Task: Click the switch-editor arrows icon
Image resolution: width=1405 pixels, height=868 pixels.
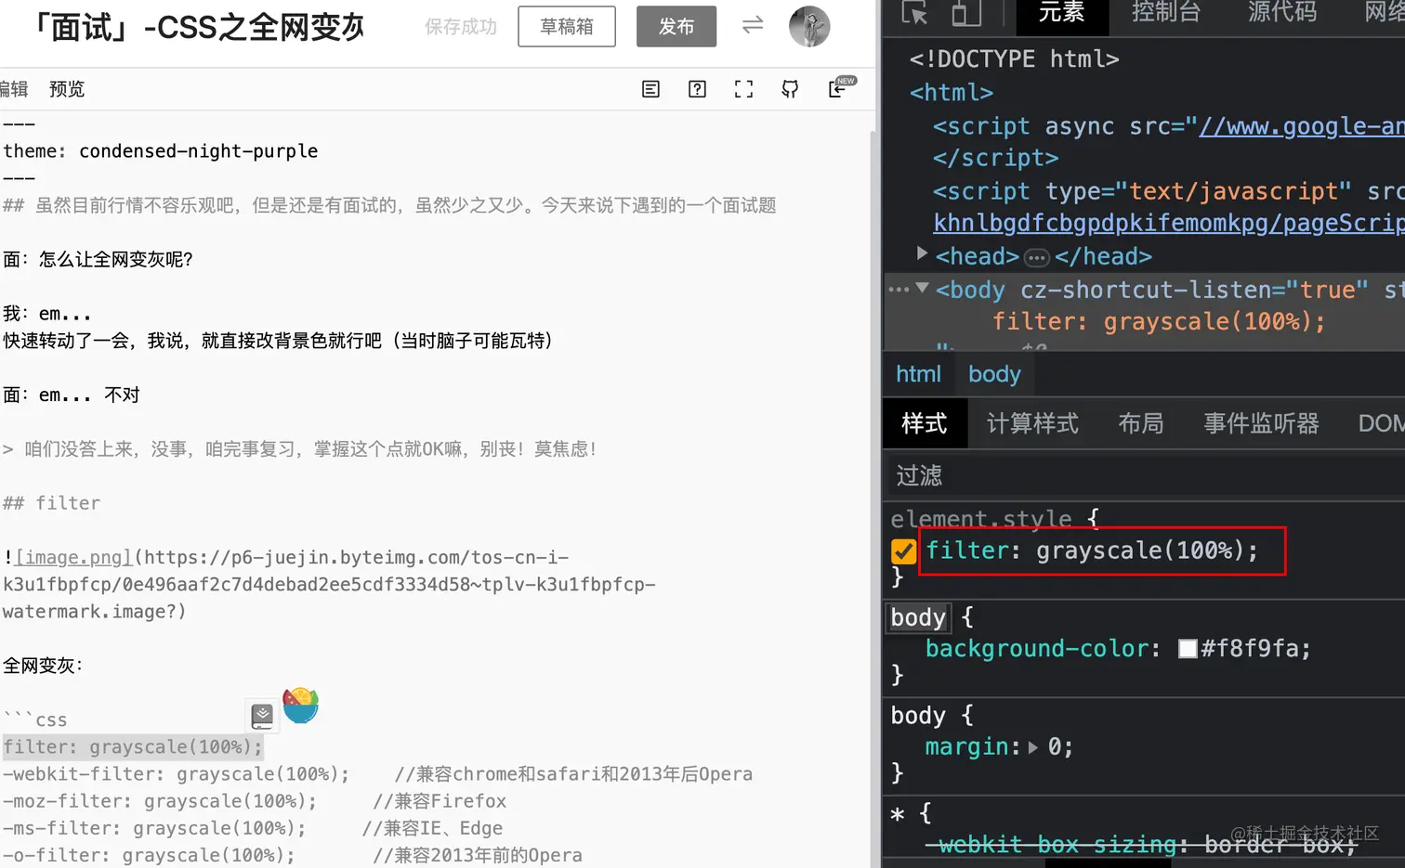Action: [x=753, y=25]
